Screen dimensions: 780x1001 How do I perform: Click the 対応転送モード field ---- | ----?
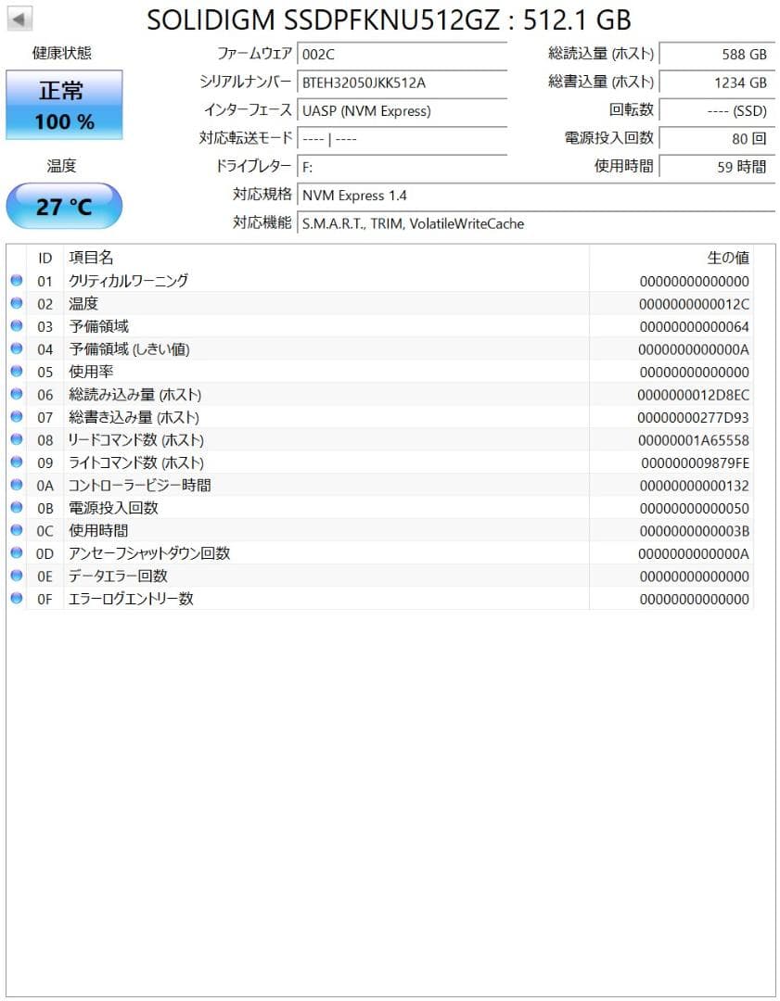pos(402,138)
